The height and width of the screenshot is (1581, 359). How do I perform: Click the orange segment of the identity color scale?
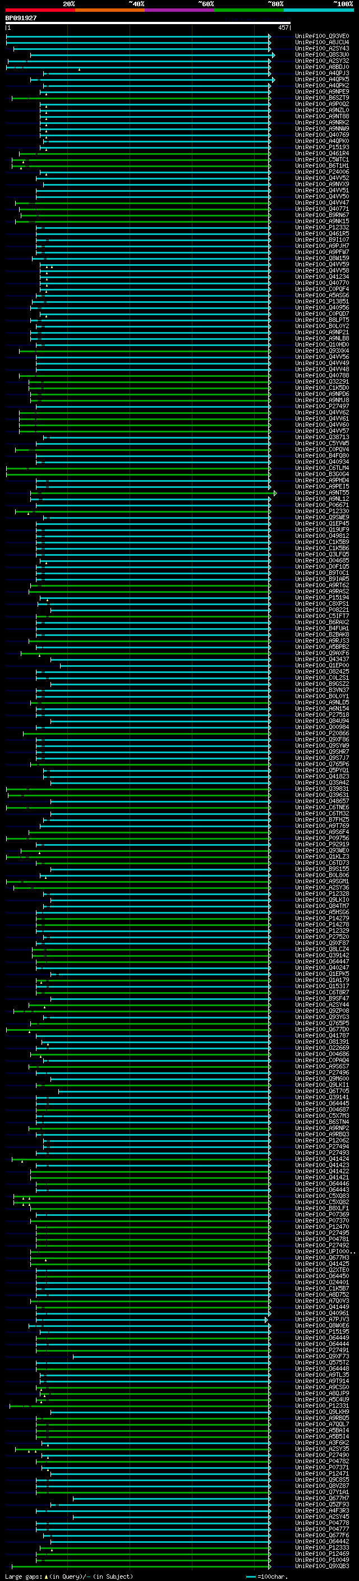110,10
